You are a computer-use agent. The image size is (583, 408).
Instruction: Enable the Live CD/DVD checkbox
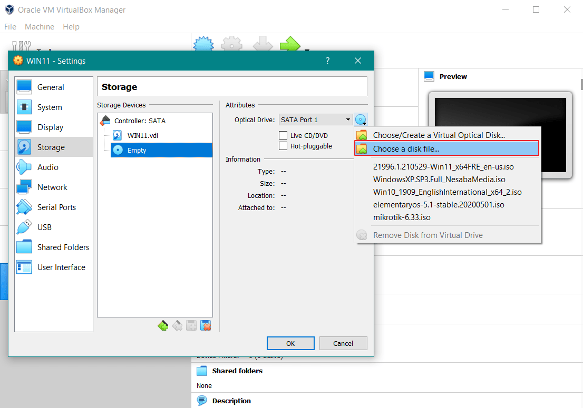point(283,135)
